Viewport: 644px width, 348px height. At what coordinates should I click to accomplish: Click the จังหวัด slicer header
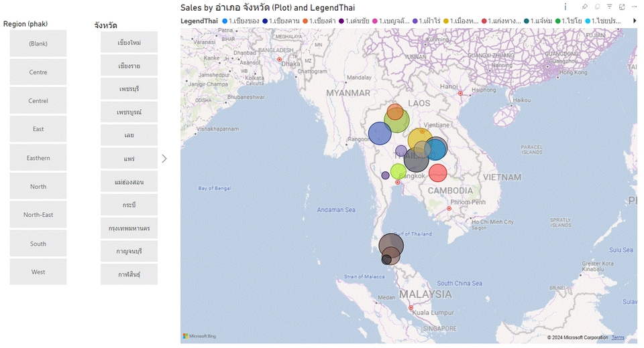click(x=105, y=25)
